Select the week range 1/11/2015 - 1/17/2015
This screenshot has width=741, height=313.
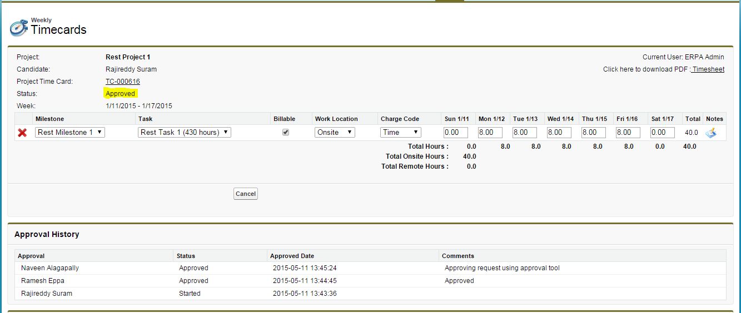139,106
